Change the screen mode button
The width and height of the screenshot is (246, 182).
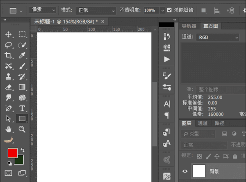pos(22,173)
